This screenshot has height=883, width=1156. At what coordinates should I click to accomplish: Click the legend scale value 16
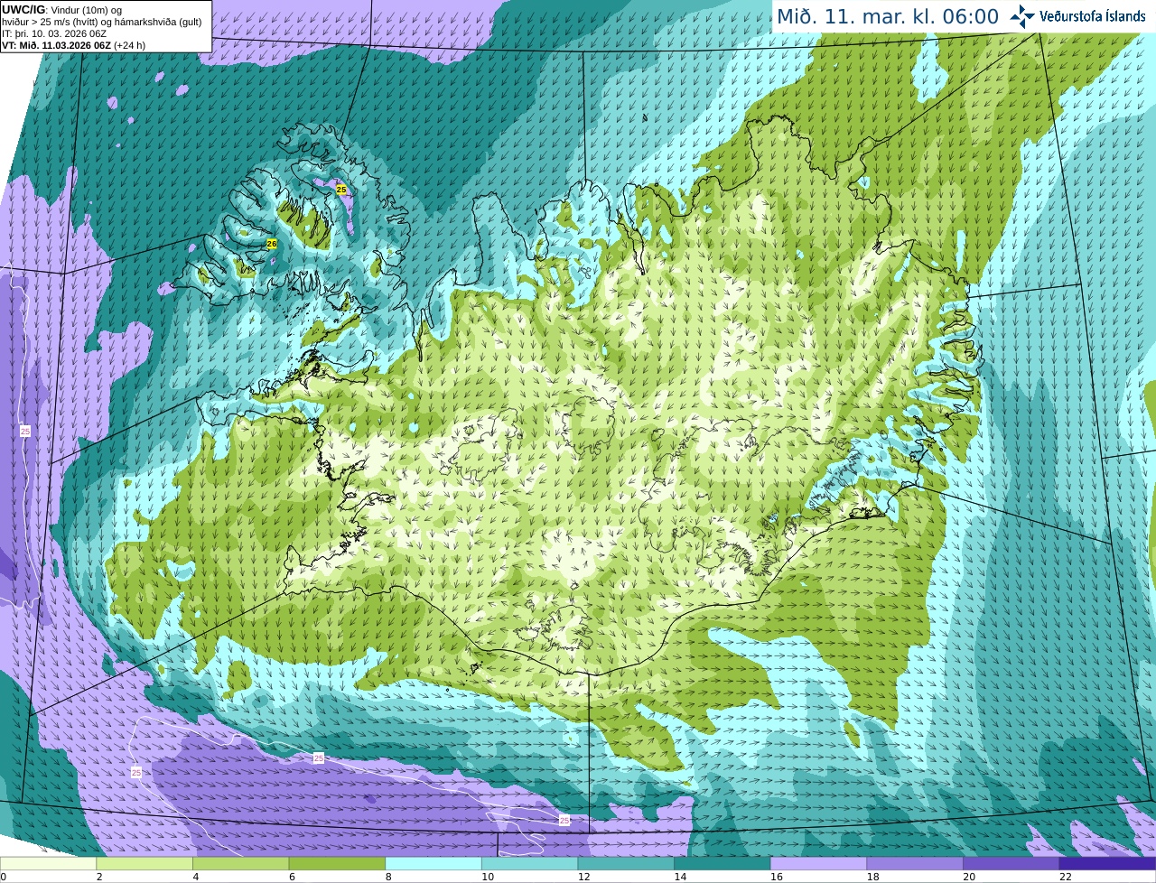click(x=777, y=877)
